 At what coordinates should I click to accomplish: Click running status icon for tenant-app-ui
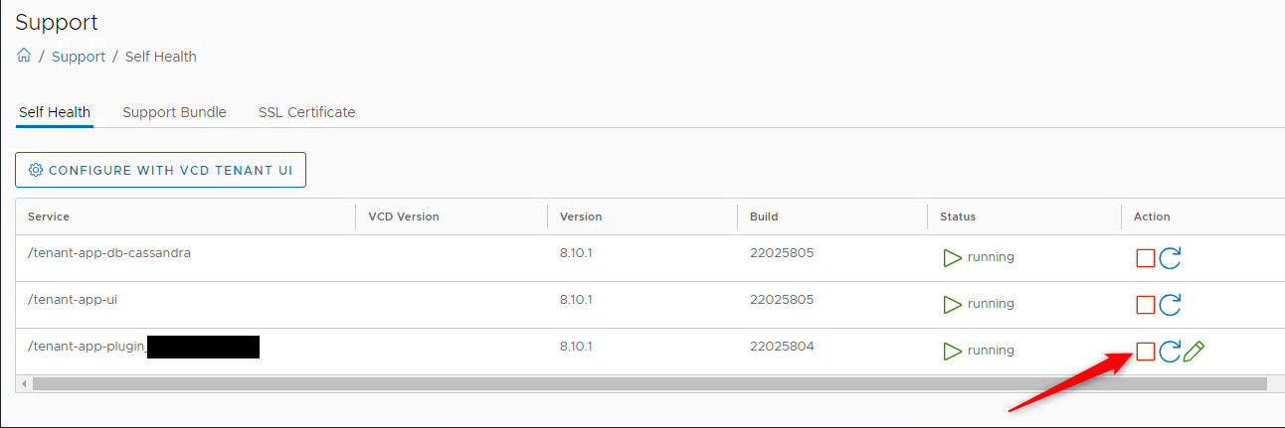pyautogui.click(x=953, y=304)
